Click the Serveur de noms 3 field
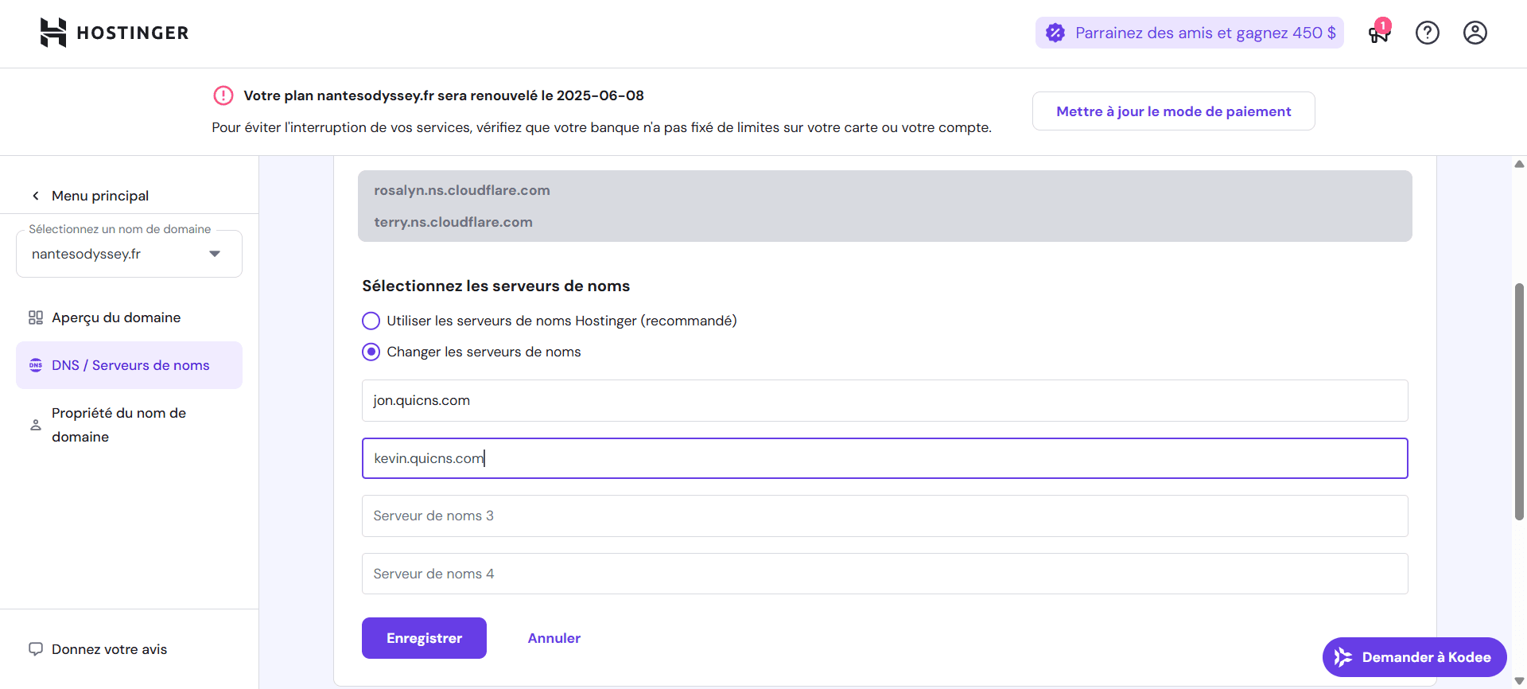Viewport: 1527px width, 689px height. tap(884, 516)
